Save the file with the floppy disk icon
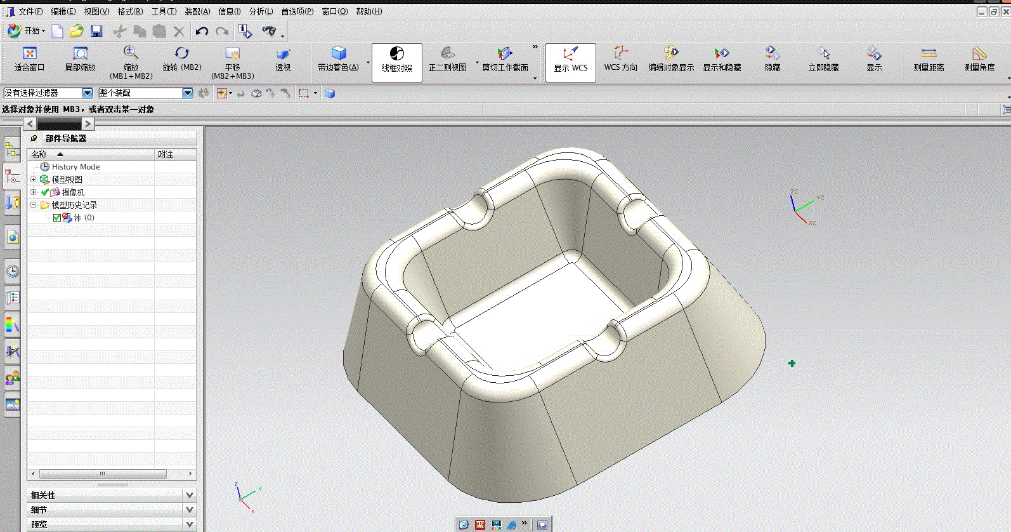The image size is (1011, 532). click(x=96, y=31)
